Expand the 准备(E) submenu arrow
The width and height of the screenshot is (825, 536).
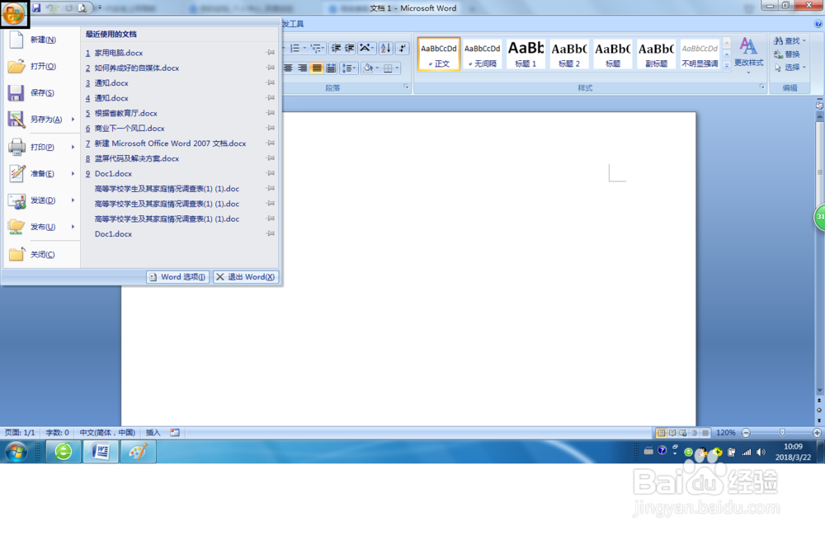coord(73,174)
